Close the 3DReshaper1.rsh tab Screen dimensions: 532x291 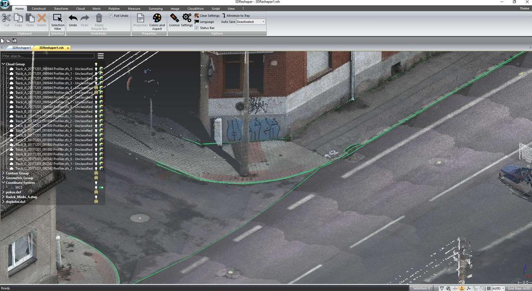[68, 48]
